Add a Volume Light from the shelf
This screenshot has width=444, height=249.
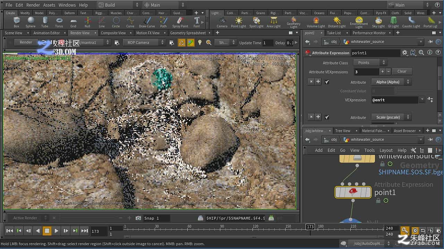(316, 22)
